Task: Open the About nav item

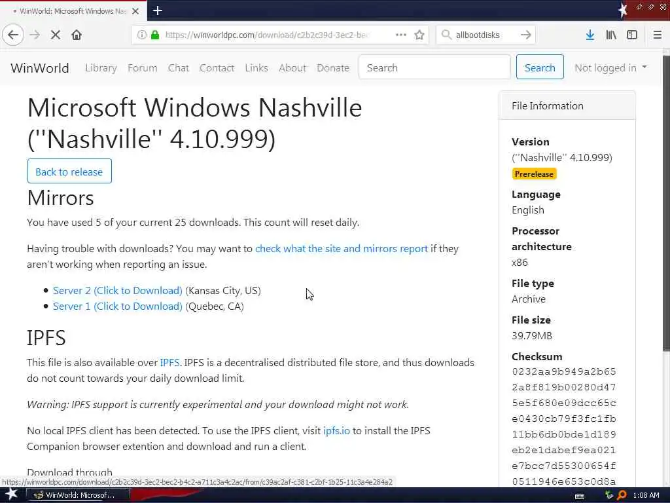Action: [292, 68]
